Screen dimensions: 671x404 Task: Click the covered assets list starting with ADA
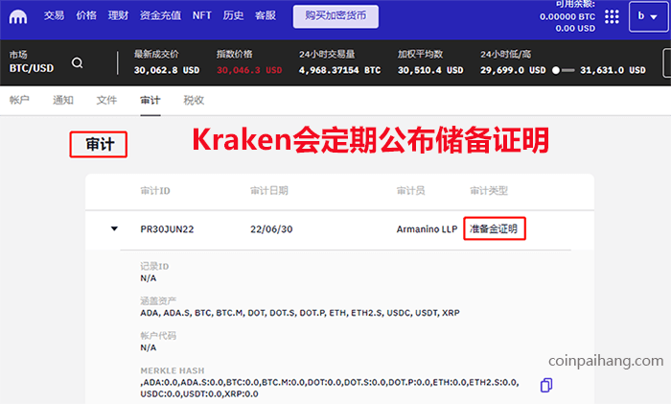coord(300,313)
